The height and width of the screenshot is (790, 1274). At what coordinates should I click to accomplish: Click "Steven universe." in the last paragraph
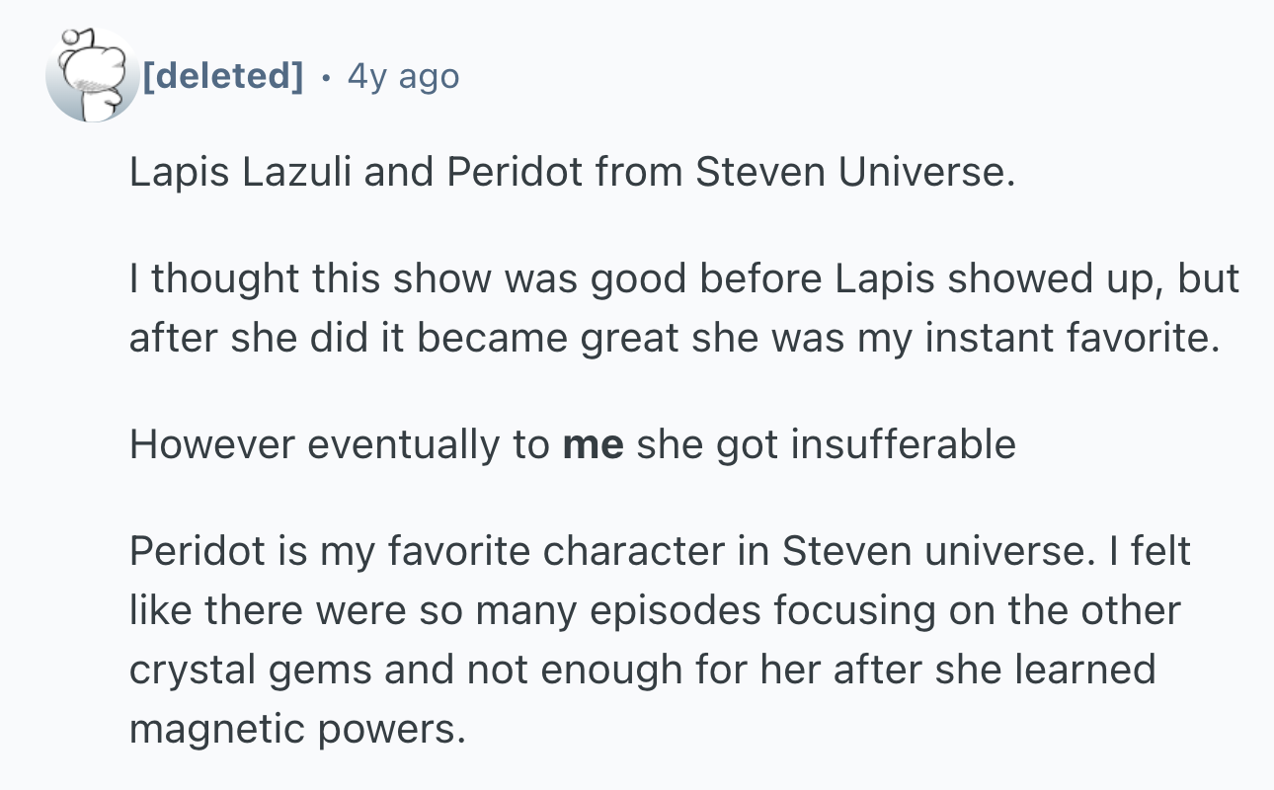pyautogui.click(x=938, y=551)
